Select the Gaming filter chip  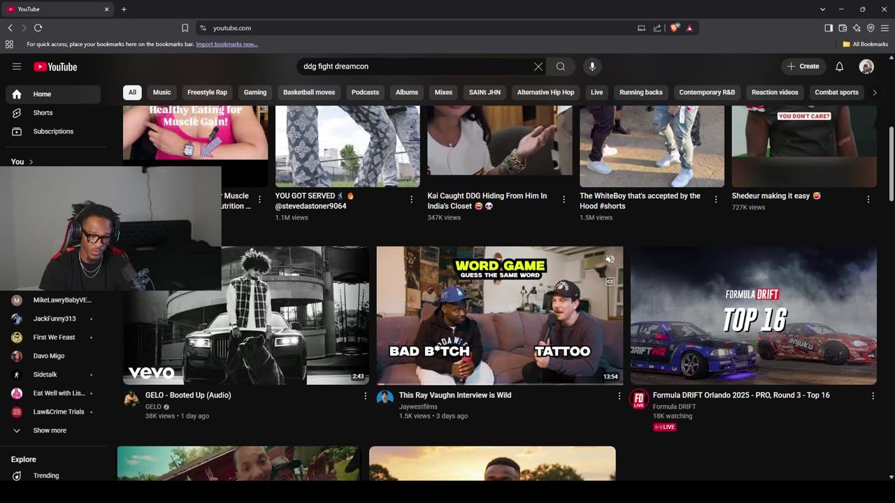pos(255,92)
